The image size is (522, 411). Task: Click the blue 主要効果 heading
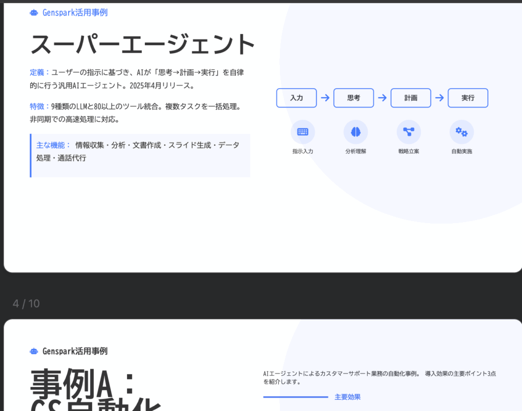(x=348, y=397)
